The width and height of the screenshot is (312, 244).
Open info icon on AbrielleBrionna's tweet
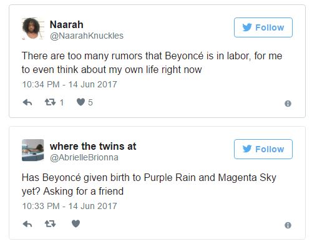(288, 225)
